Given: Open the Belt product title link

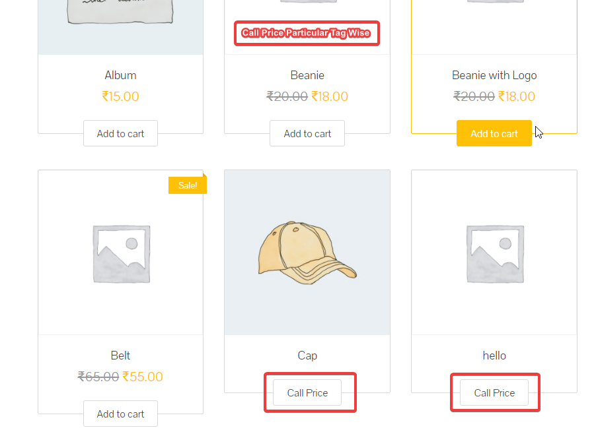Looking at the screenshot, I should [x=120, y=356].
